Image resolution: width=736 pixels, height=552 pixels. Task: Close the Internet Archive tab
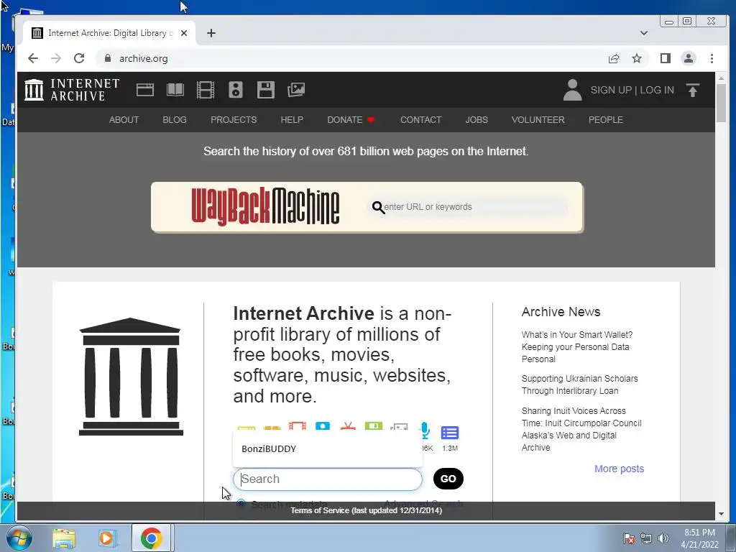pos(184,33)
